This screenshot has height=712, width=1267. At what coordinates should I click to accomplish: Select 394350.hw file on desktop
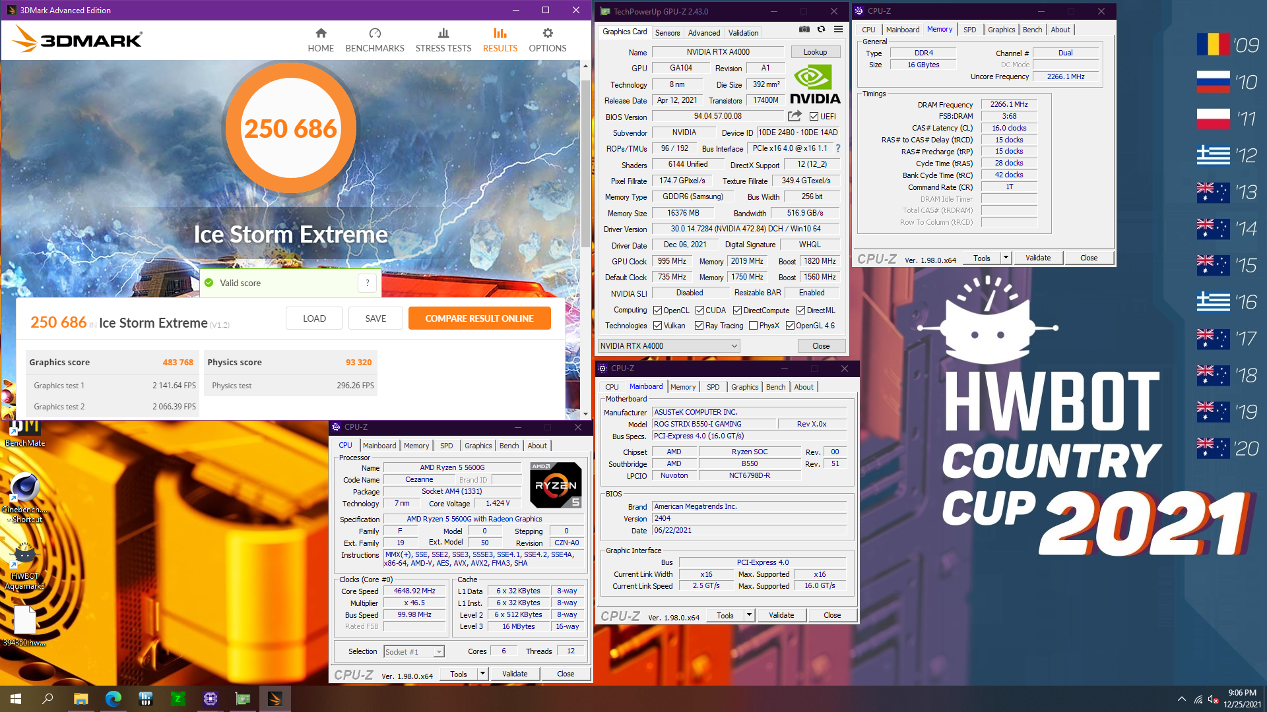point(25,626)
